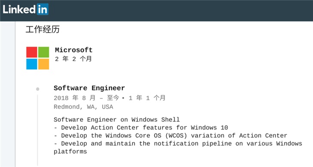Click the yellow square of Microsoft logo
The width and height of the screenshot is (313, 167).
[43, 64]
